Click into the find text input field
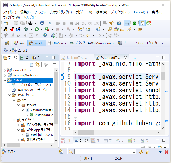 pyautogui.click(x=103, y=152)
